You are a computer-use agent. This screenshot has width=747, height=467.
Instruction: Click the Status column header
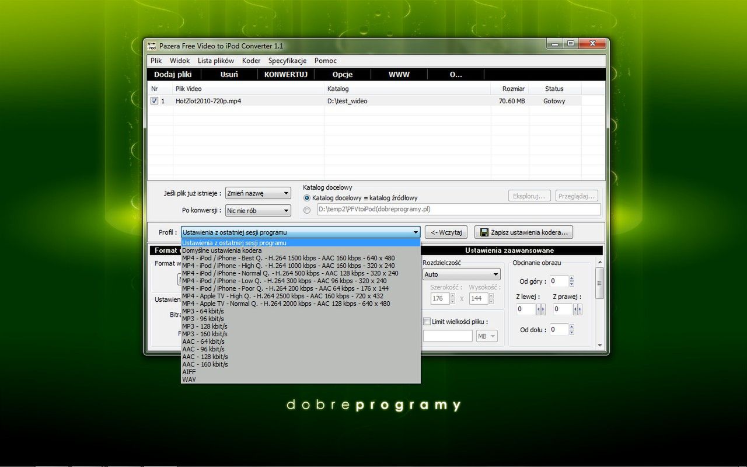click(x=554, y=89)
